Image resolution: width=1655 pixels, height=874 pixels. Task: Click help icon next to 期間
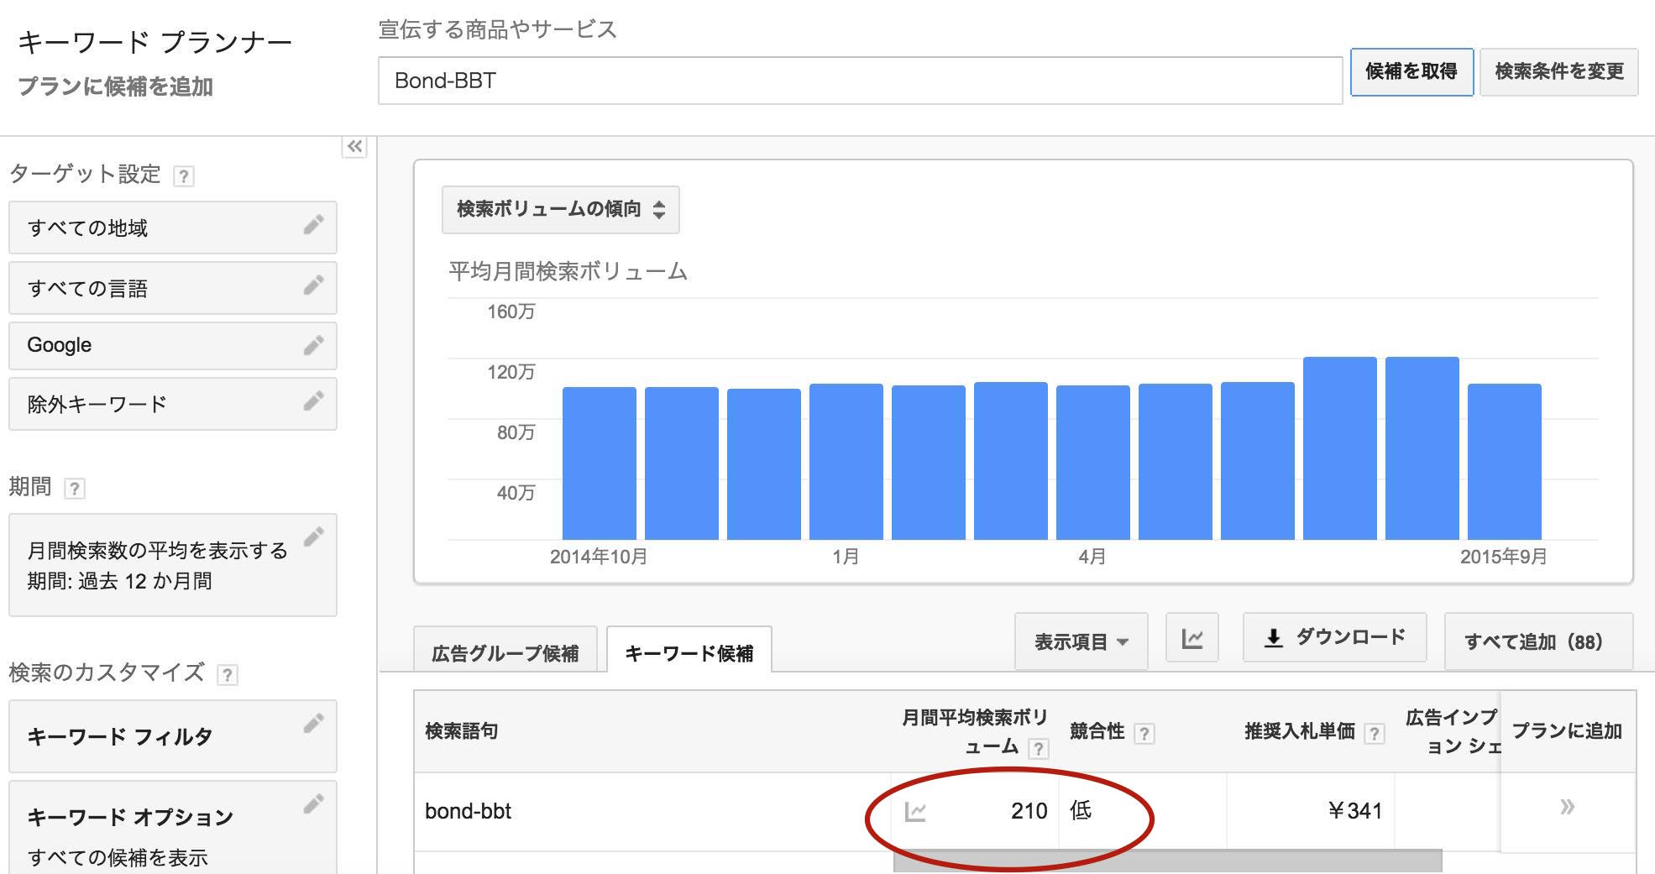click(75, 489)
